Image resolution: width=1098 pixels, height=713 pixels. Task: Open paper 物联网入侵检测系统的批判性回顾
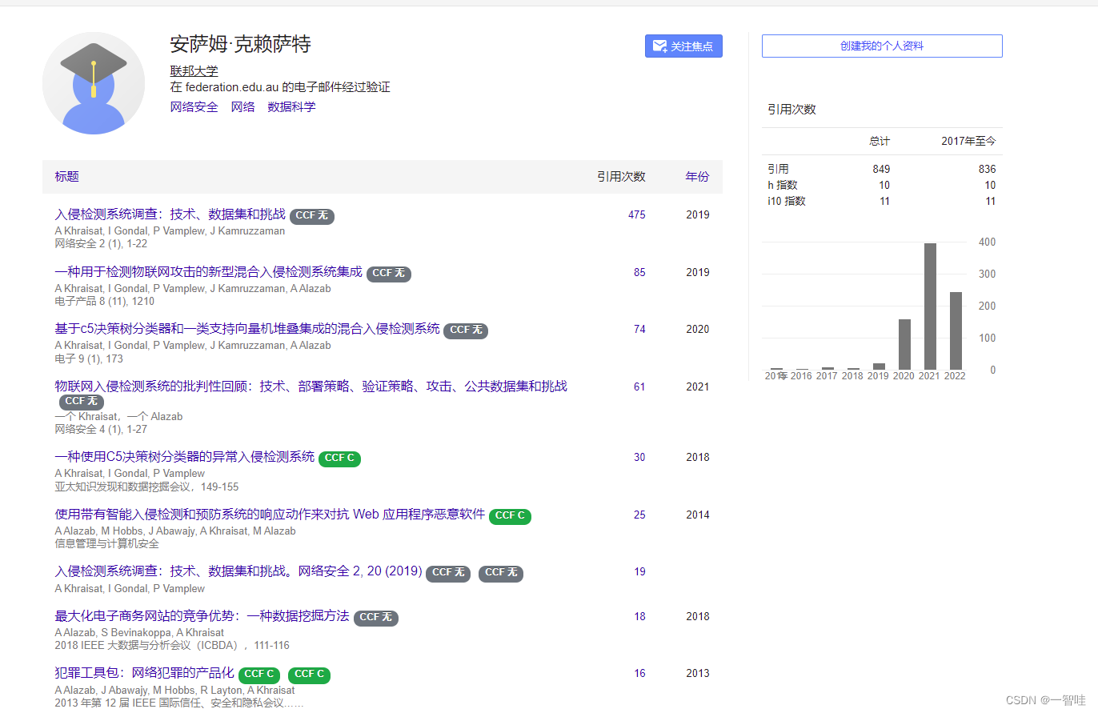pos(311,387)
